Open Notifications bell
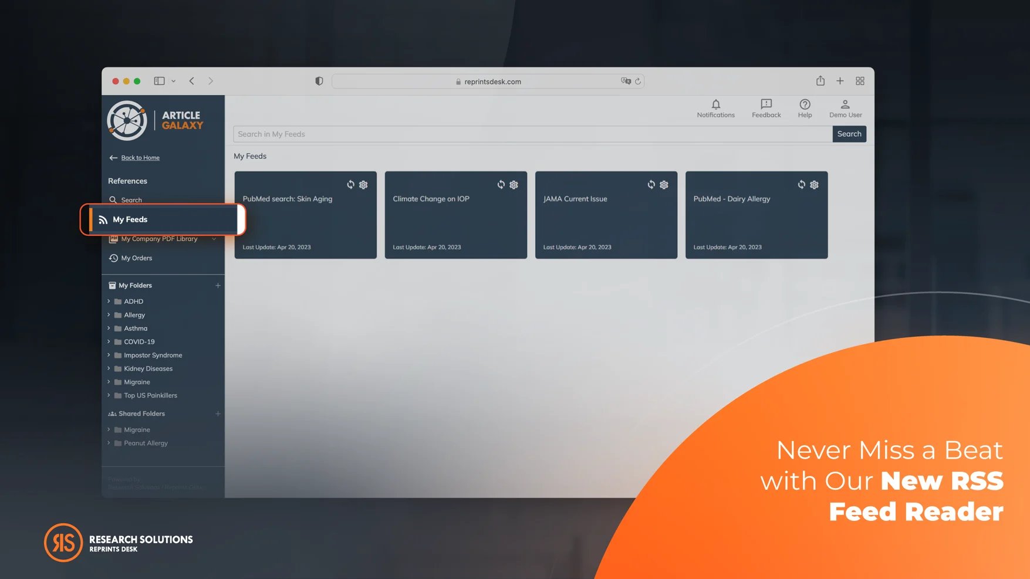 click(x=715, y=109)
